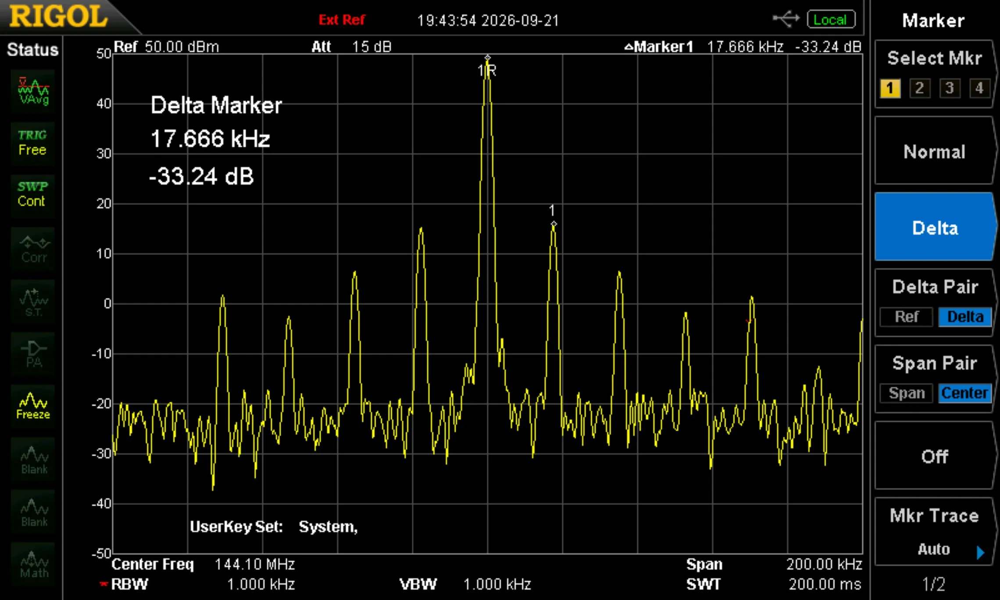Turn the marker Off

(x=934, y=456)
